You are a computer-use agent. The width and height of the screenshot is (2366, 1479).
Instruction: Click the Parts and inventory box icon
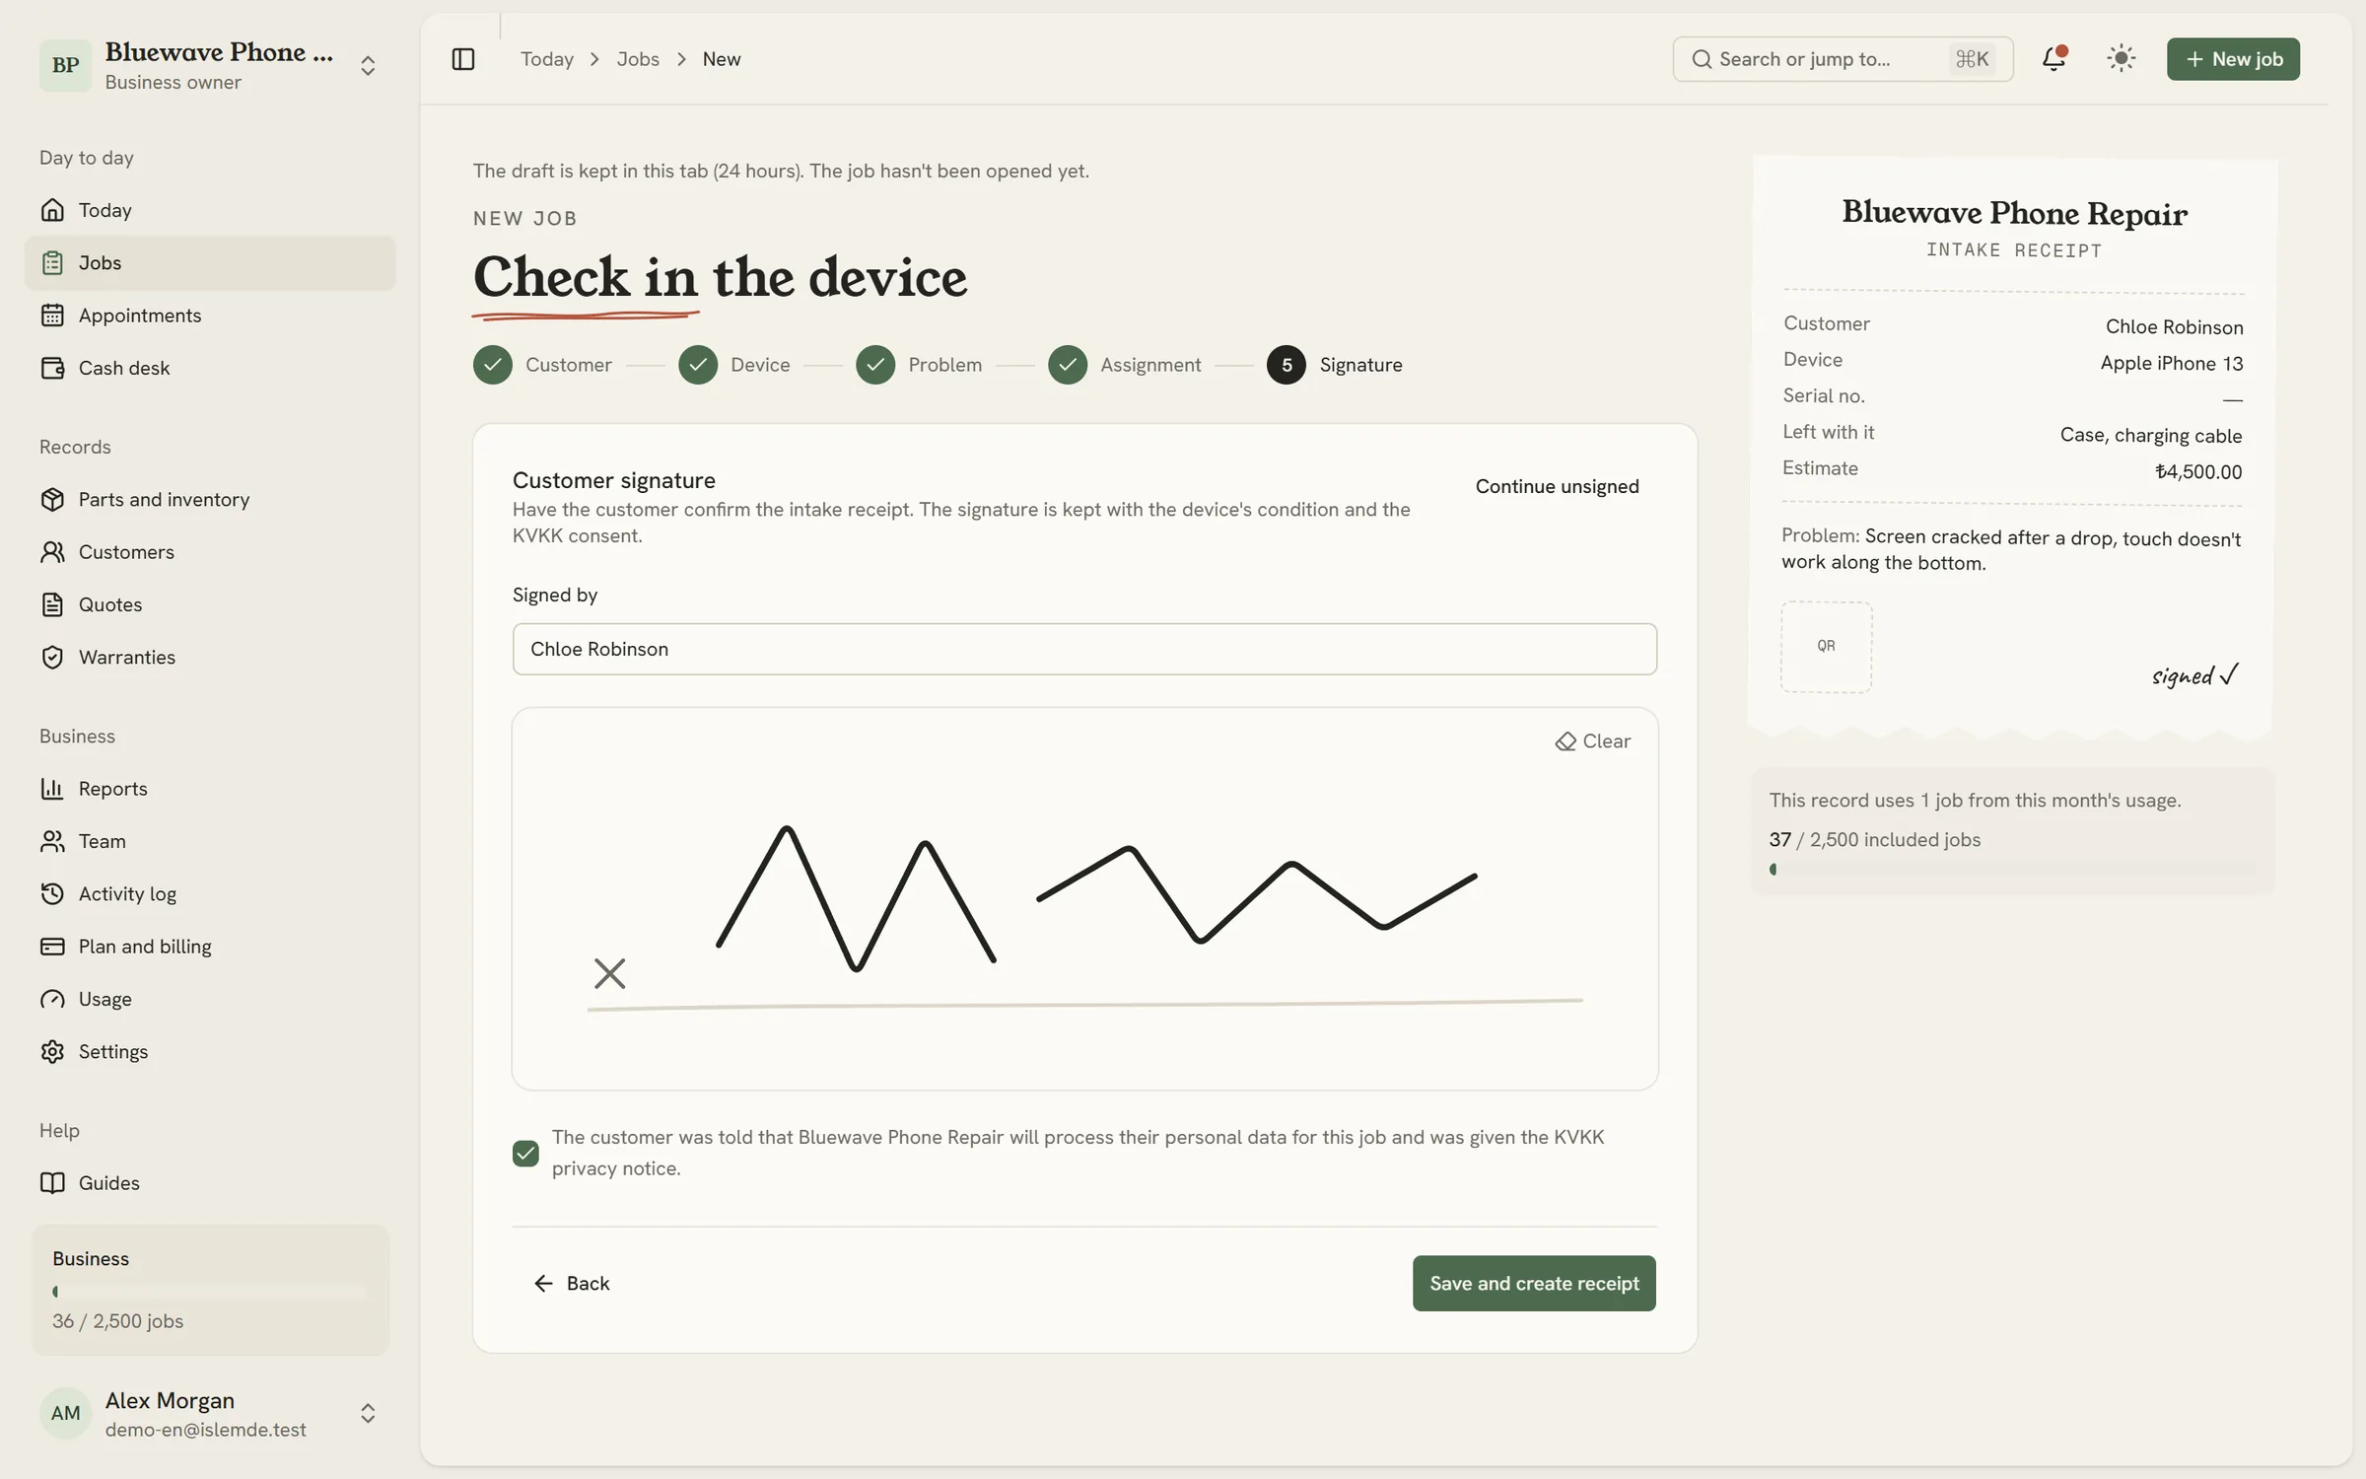pyautogui.click(x=52, y=499)
